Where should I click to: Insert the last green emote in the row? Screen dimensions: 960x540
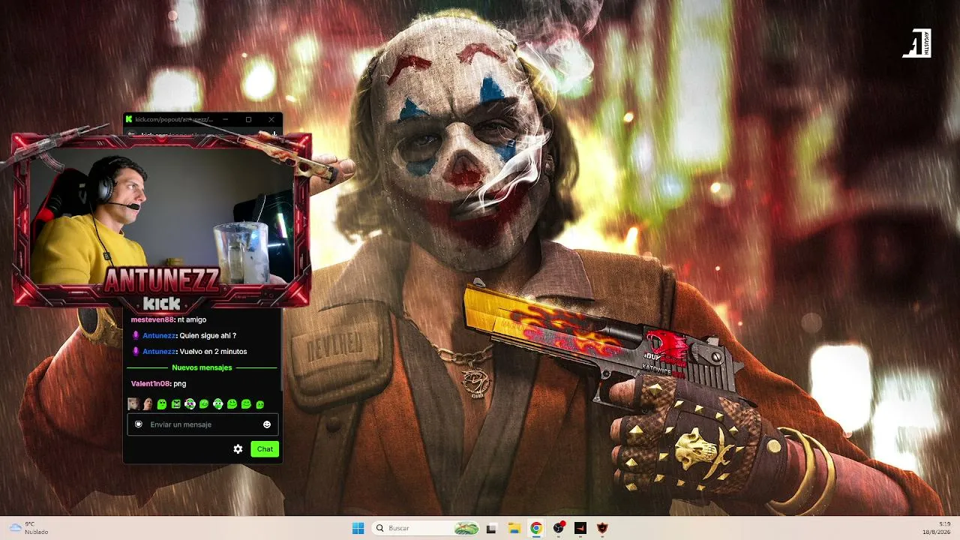(x=260, y=405)
